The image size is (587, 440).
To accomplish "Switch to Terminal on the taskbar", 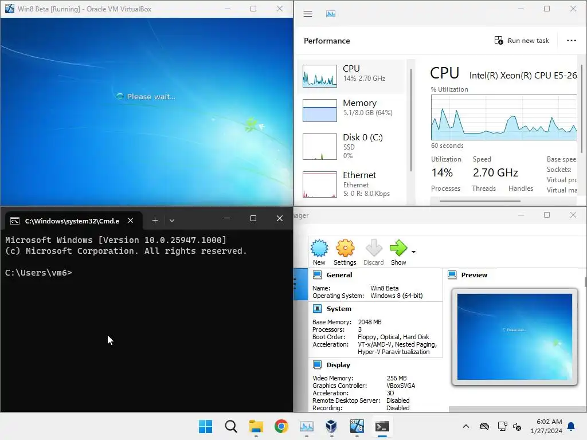I will click(382, 426).
